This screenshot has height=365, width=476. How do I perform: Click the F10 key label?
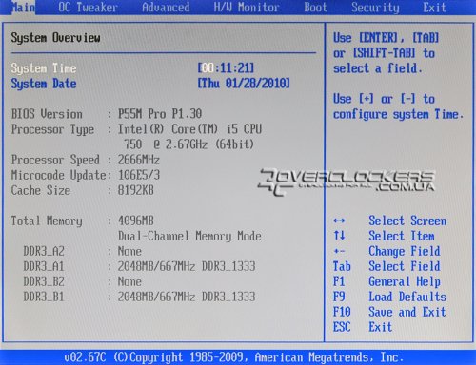point(342,312)
